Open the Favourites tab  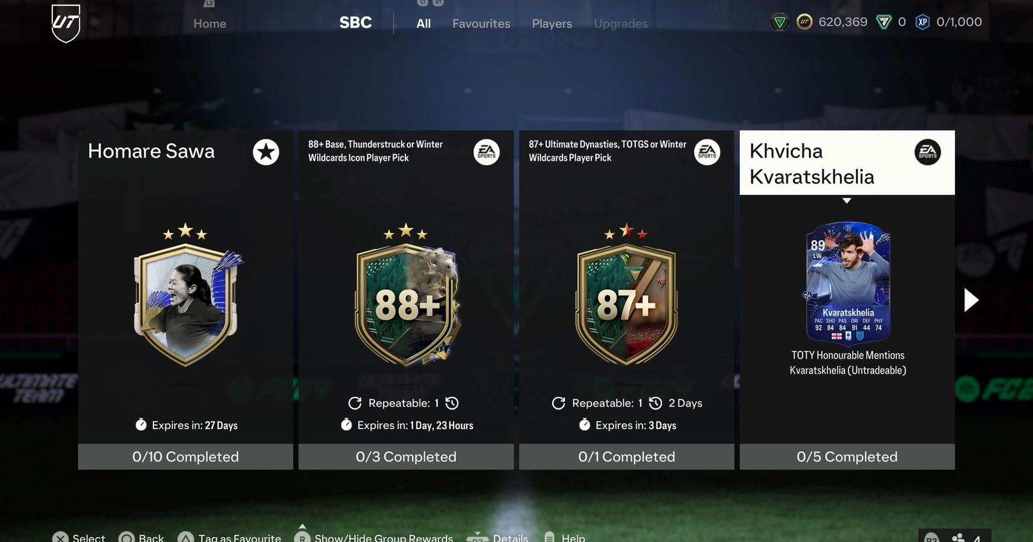click(x=481, y=24)
